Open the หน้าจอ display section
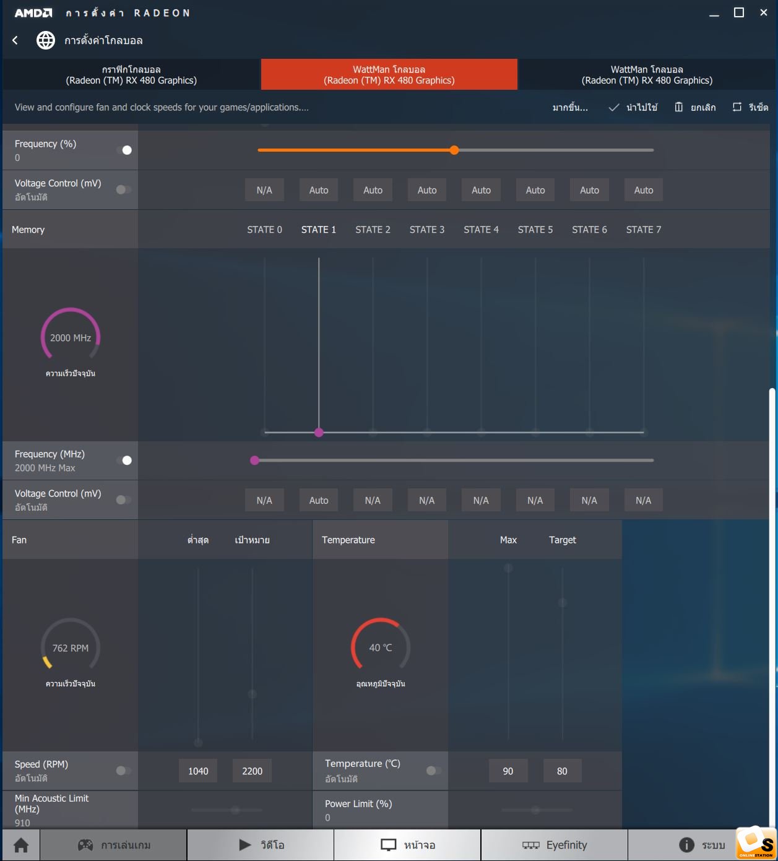 click(x=407, y=845)
